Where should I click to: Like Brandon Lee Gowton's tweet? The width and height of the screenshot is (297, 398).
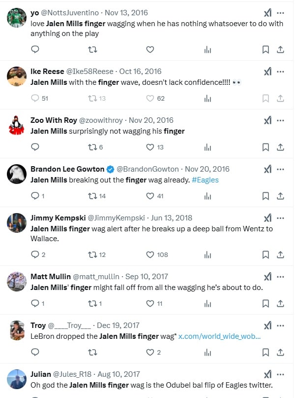click(150, 196)
